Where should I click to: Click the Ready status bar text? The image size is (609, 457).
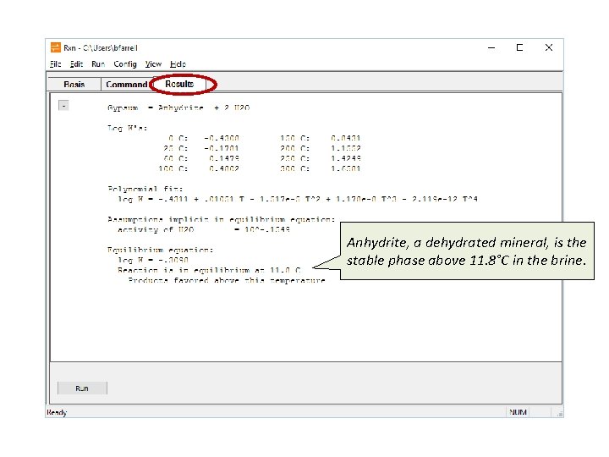click(57, 412)
